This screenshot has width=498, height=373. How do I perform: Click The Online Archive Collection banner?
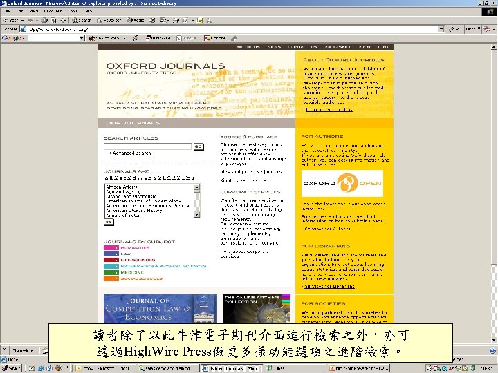(257, 309)
